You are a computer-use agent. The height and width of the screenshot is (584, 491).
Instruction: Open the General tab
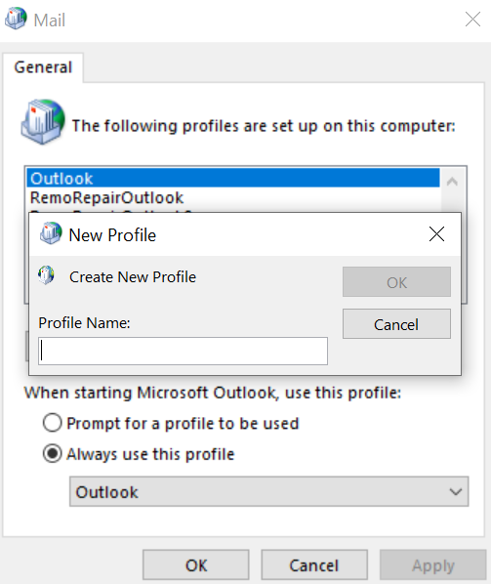tap(43, 67)
